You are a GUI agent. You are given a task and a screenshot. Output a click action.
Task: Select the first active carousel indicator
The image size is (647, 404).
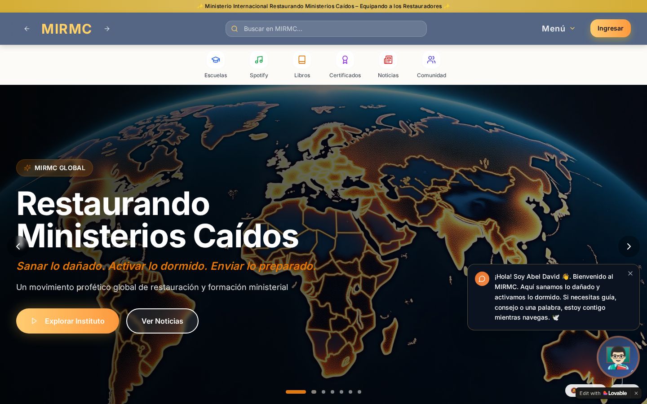pos(296,392)
